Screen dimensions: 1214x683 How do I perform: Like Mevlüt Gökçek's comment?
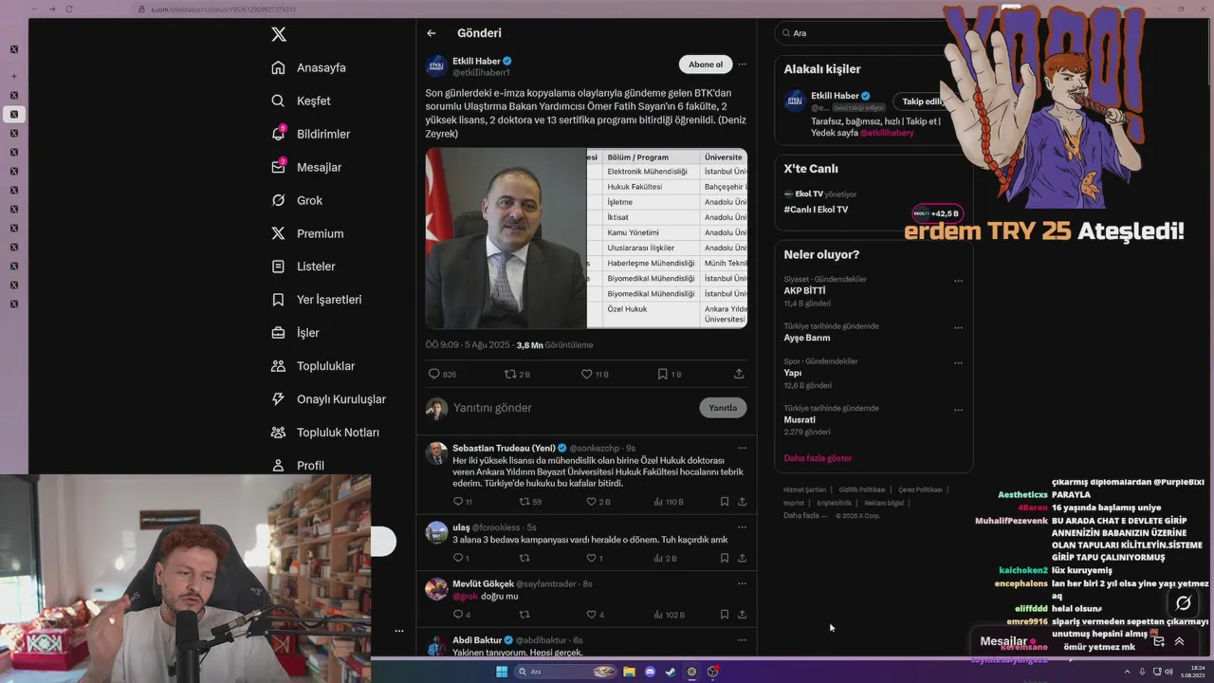(x=595, y=615)
